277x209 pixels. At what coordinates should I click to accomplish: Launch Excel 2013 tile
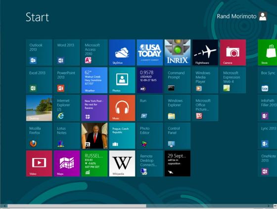point(39,80)
